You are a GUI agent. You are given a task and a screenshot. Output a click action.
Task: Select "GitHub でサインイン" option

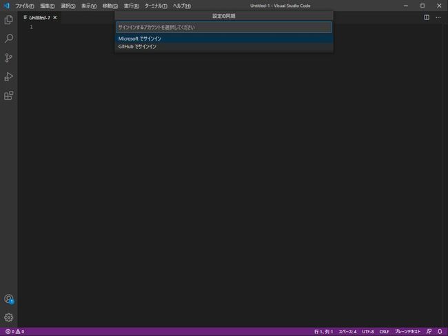(224, 47)
